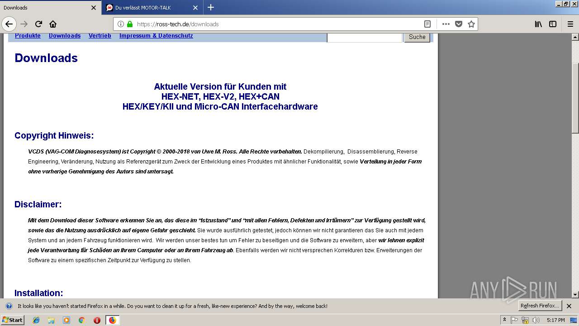
Task: Open the Downloads navigation link
Action: point(65,36)
